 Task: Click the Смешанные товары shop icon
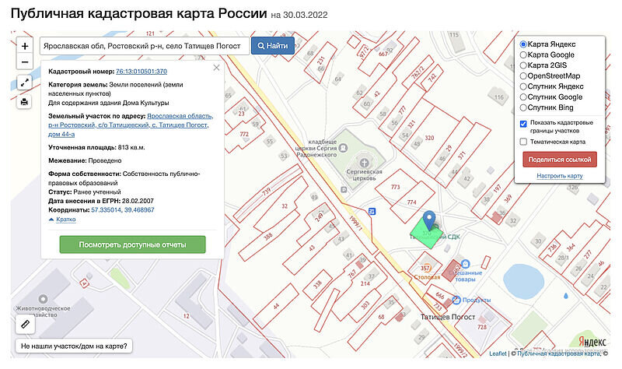coord(465,264)
